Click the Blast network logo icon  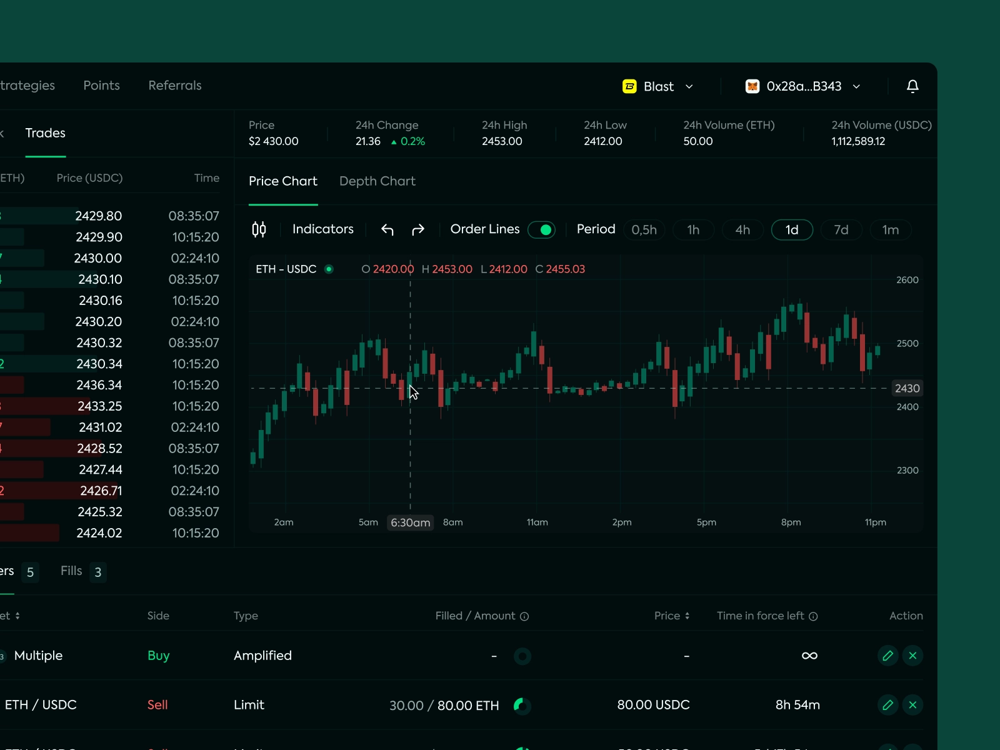click(x=629, y=86)
